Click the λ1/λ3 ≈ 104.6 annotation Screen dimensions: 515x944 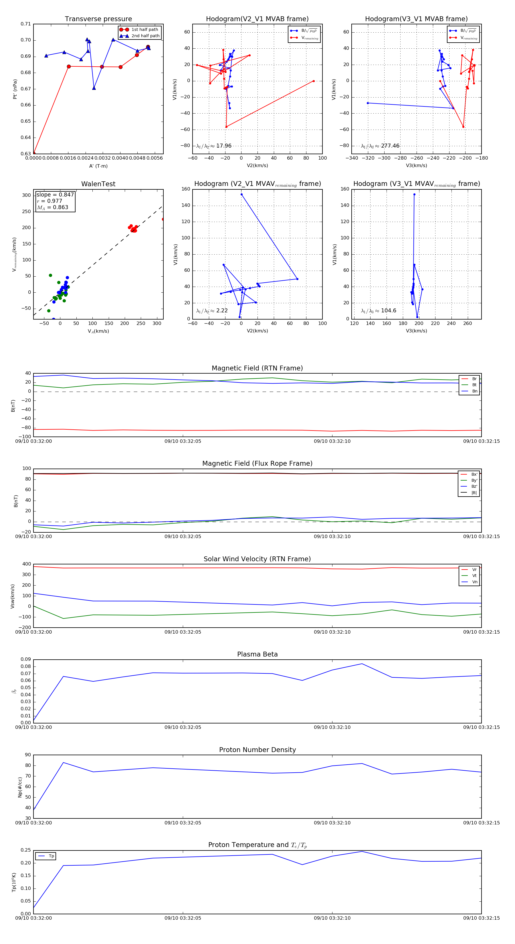379,311
